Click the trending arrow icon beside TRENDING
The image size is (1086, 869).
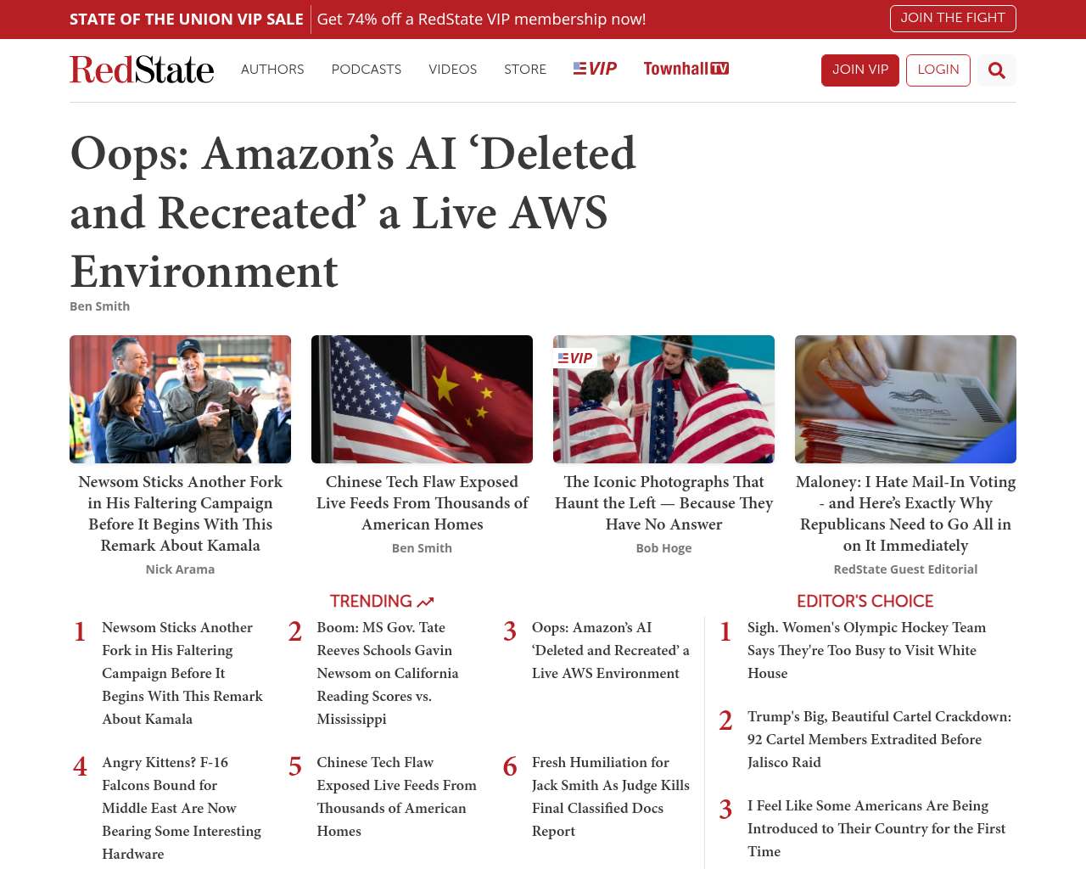pos(426,602)
